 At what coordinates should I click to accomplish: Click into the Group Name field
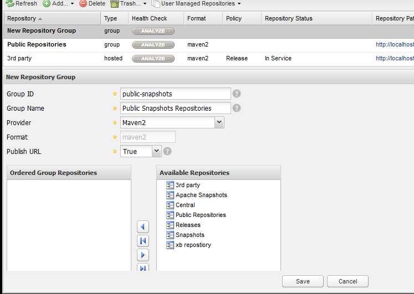tap(175, 108)
